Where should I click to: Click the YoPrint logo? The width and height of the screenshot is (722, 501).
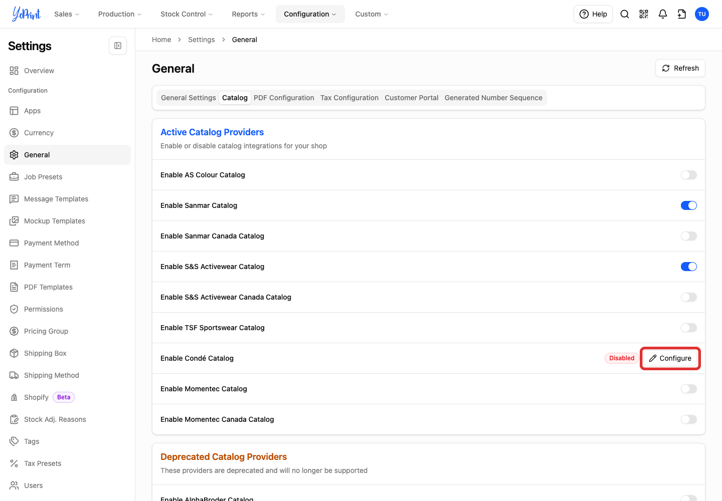tap(27, 14)
